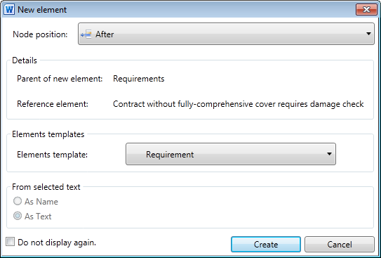This screenshot has height=258, width=381.
Task: Enable the Do not display again checkbox
Action: [x=11, y=242]
